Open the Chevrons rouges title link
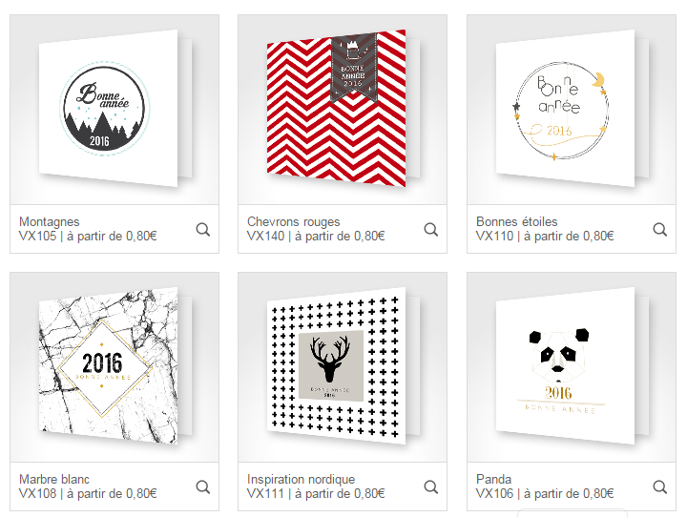The width and height of the screenshot is (687, 517). [x=293, y=221]
